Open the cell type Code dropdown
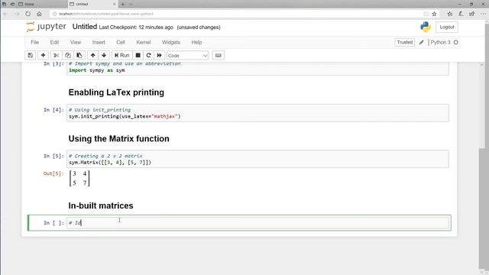This screenshot has width=489, height=275. [x=187, y=56]
